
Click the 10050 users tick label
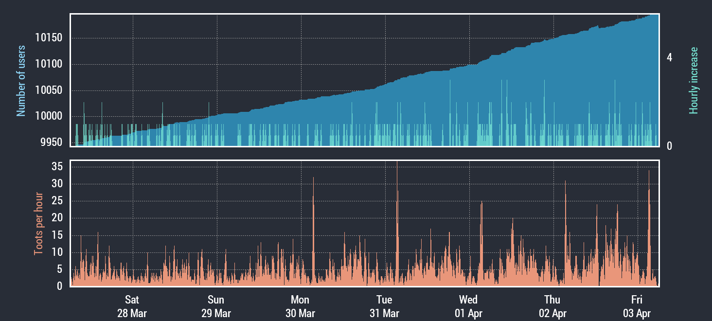tap(51, 90)
